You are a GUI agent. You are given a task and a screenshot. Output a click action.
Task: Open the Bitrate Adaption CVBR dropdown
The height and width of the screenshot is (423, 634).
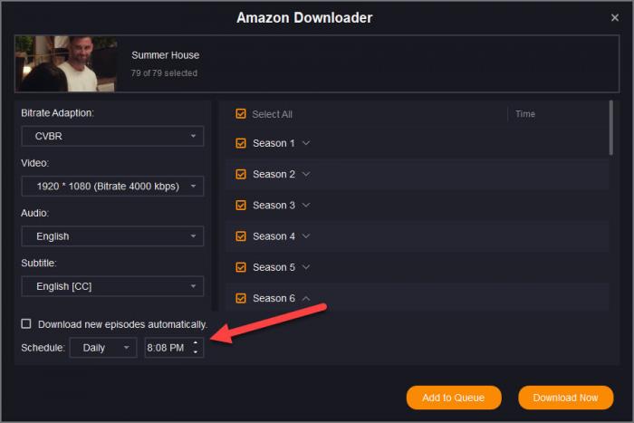point(112,136)
